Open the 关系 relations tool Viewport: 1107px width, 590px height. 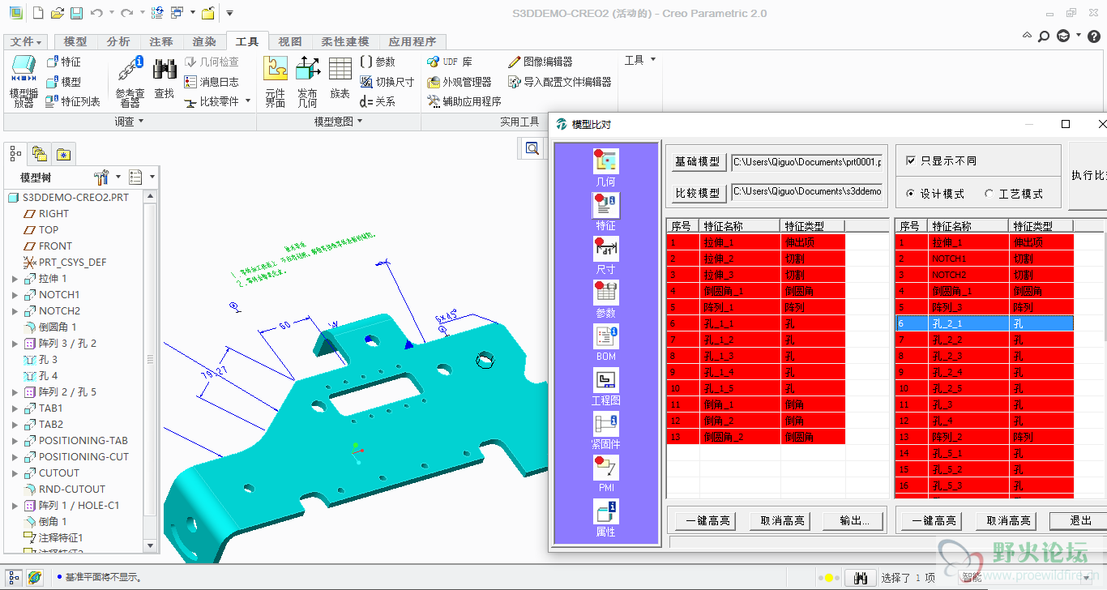click(378, 101)
